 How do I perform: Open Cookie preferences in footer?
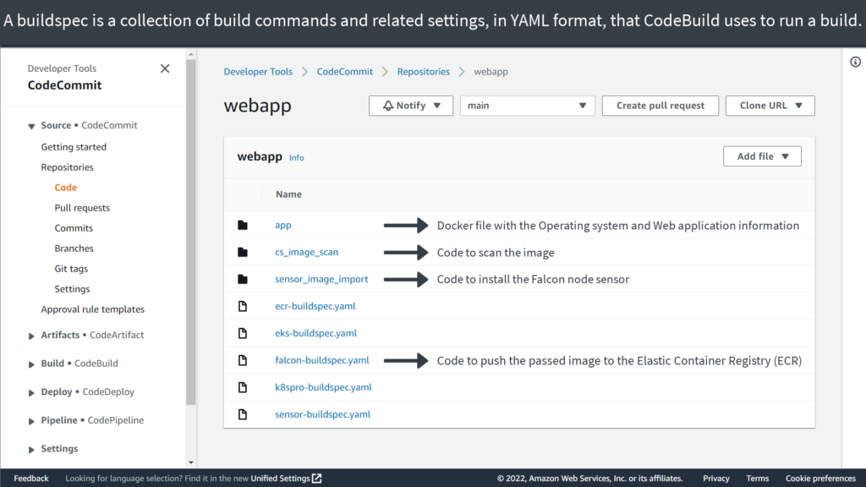point(820,479)
